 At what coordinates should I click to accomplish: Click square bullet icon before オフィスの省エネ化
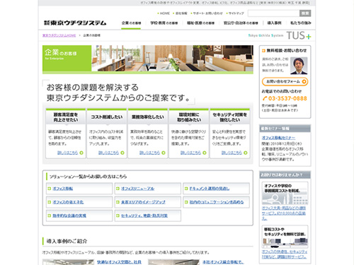coord(50,202)
